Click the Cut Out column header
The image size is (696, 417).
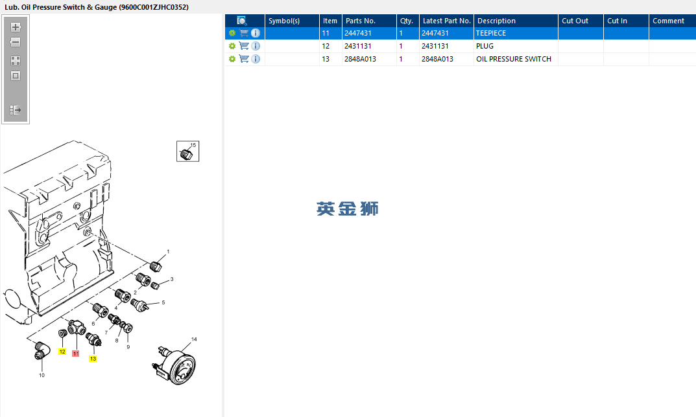[581, 21]
